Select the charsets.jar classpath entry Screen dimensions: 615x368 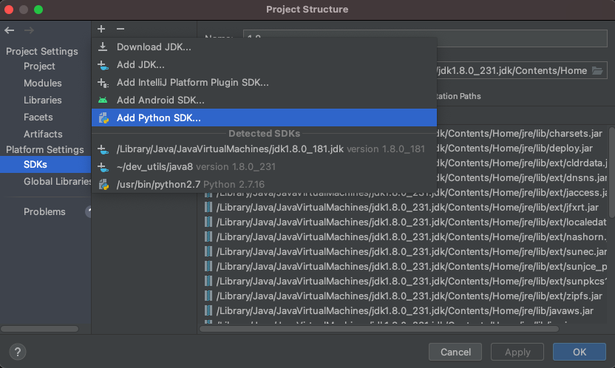point(520,134)
